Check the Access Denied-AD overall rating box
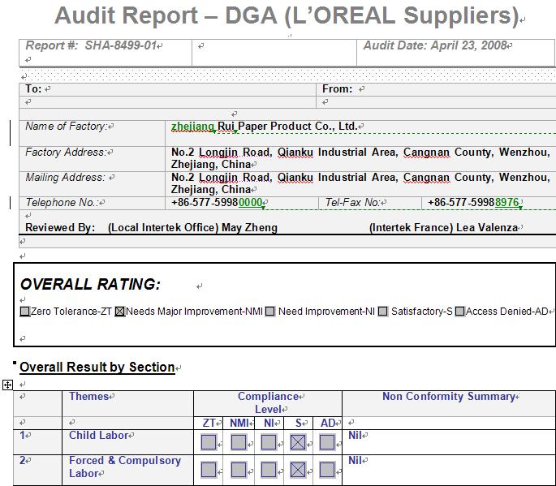This screenshot has width=556, height=486. point(460,312)
